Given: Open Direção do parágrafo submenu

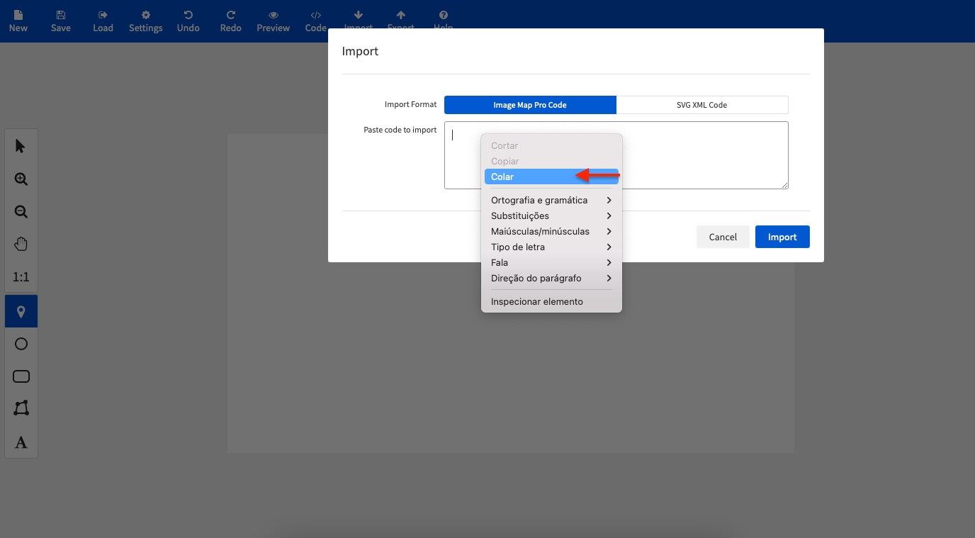Looking at the screenshot, I should (x=551, y=278).
